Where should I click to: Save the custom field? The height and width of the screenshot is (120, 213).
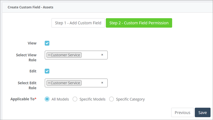(203, 113)
